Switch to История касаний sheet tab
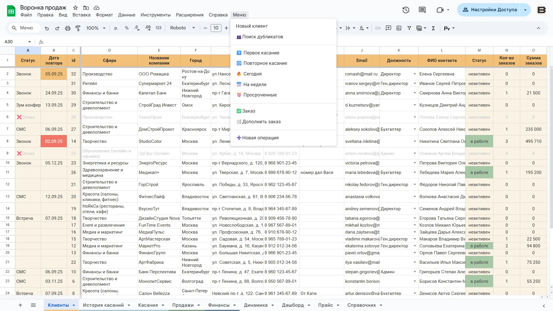553x311 pixels. click(x=103, y=305)
